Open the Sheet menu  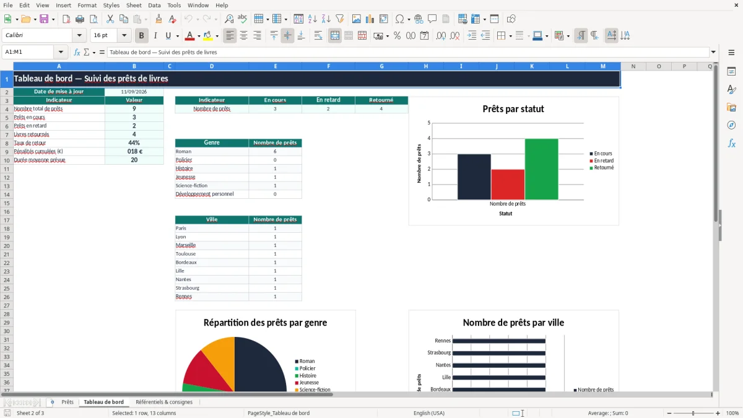[x=134, y=5]
